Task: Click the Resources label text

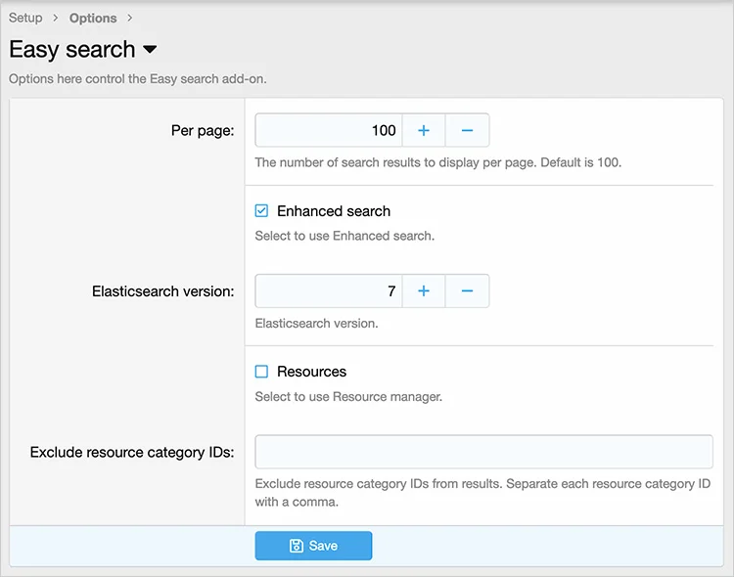Action: pos(311,372)
